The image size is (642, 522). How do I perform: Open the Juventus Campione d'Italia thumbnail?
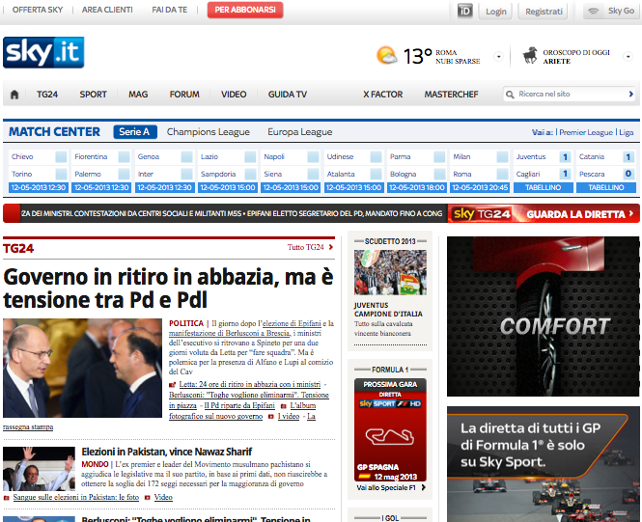coord(390,272)
